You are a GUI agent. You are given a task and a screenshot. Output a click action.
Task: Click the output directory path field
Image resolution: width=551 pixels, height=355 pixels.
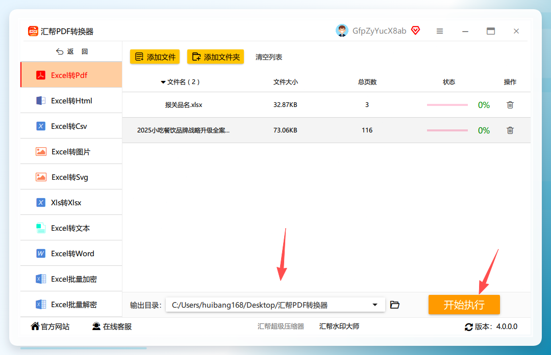[x=275, y=305]
